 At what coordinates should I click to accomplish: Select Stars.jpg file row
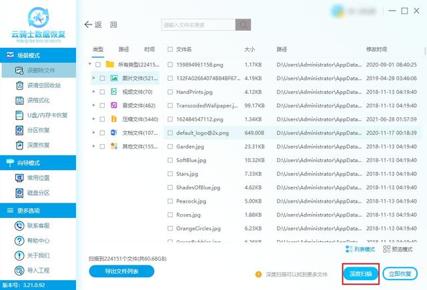[292, 174]
